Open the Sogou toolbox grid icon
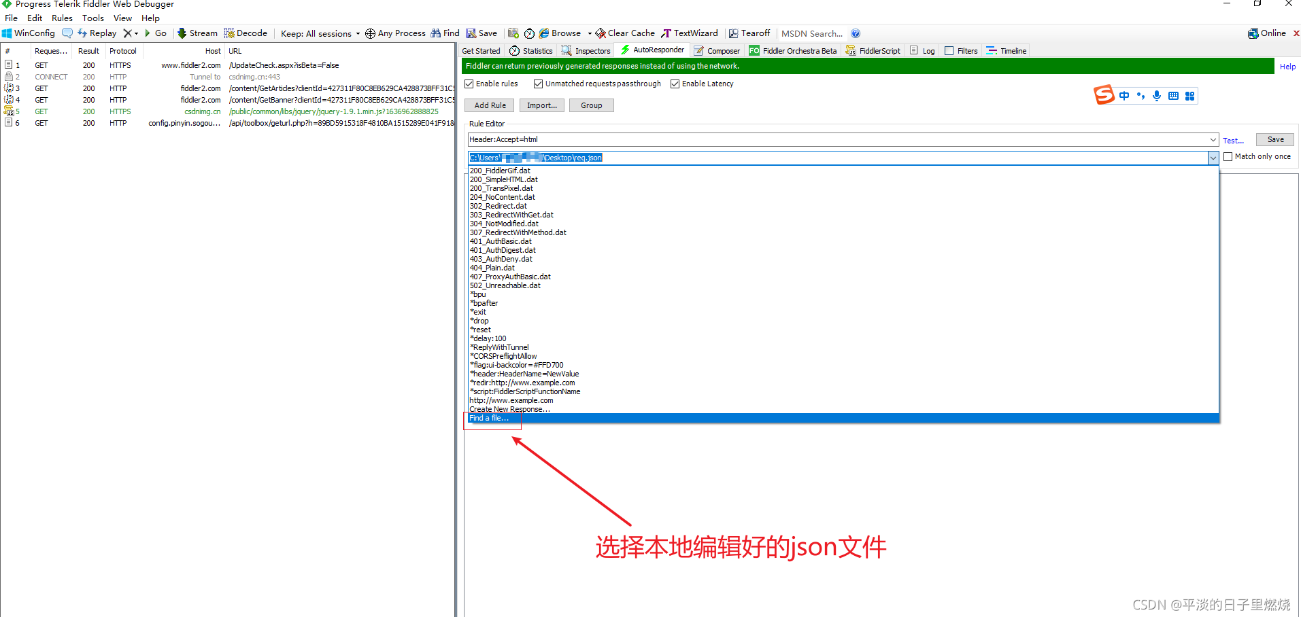The image size is (1301, 617). click(1189, 96)
